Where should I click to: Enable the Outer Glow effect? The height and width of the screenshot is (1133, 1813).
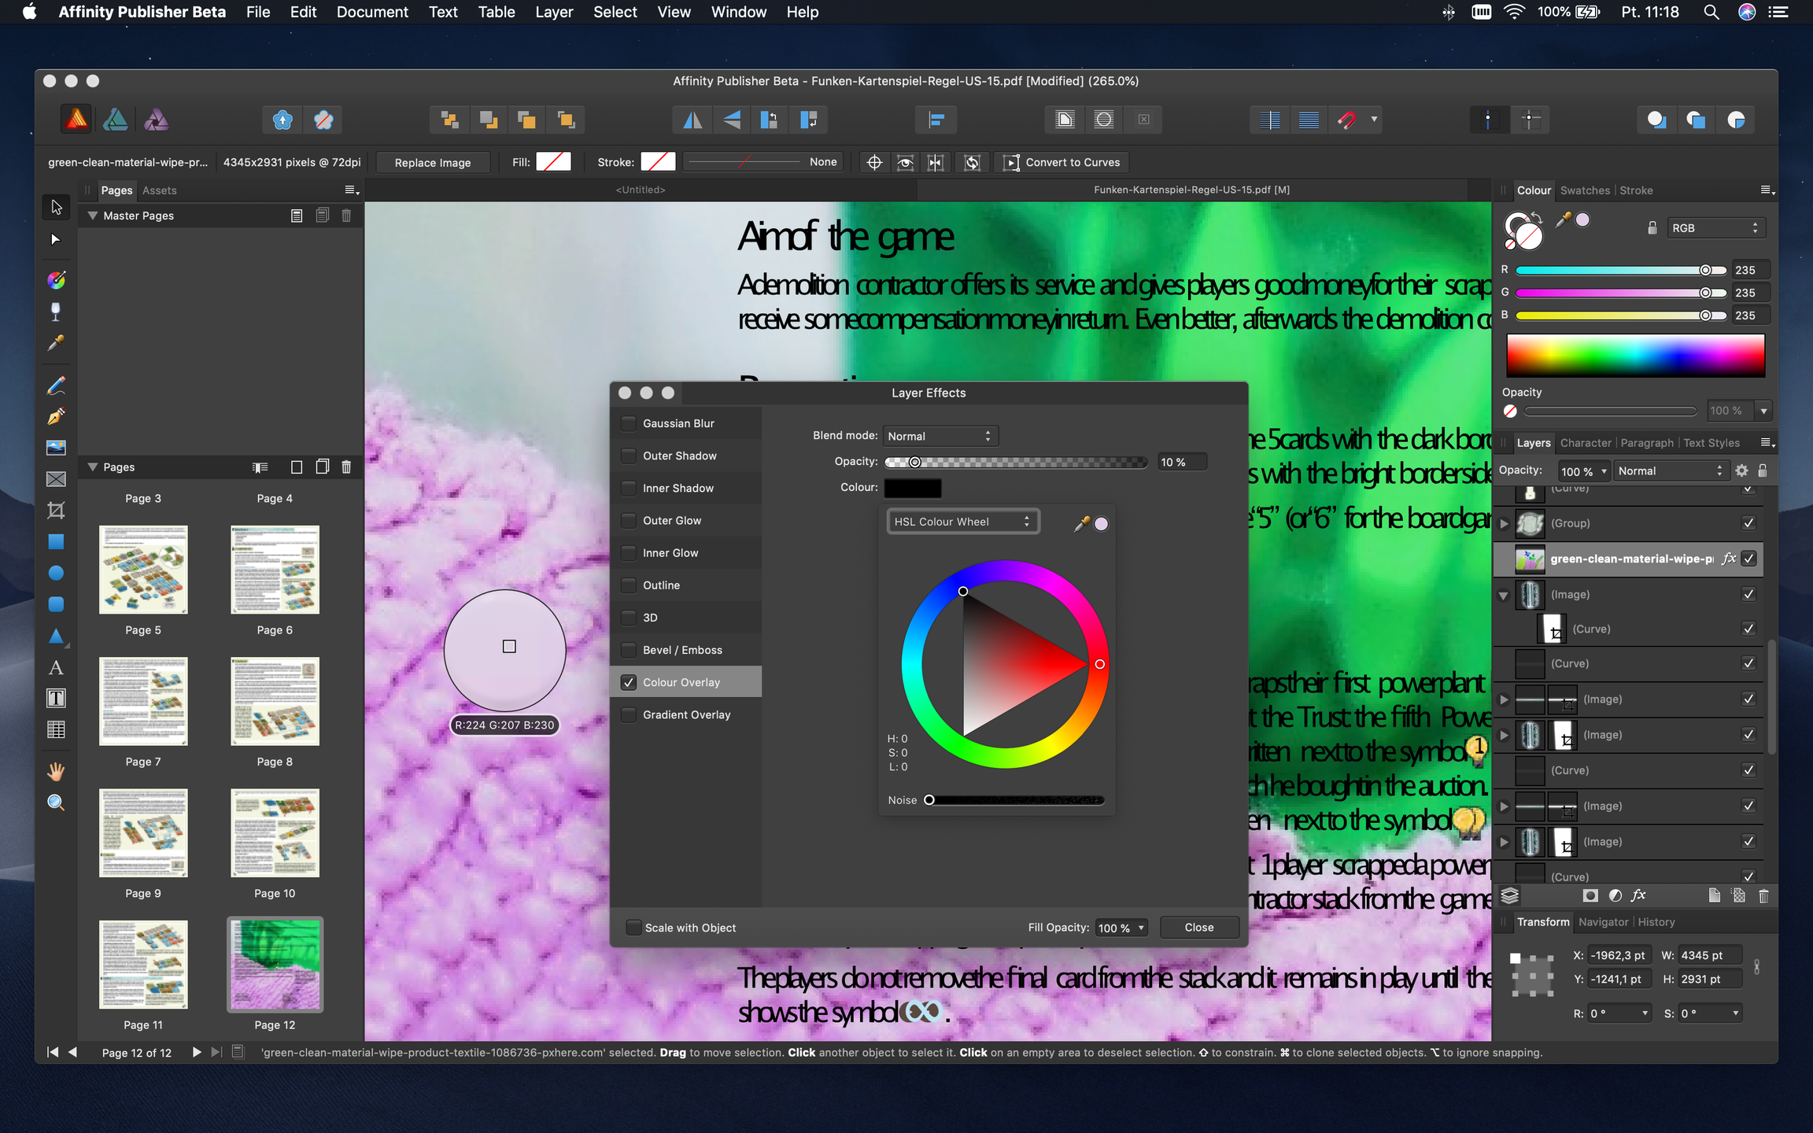[x=628, y=520]
